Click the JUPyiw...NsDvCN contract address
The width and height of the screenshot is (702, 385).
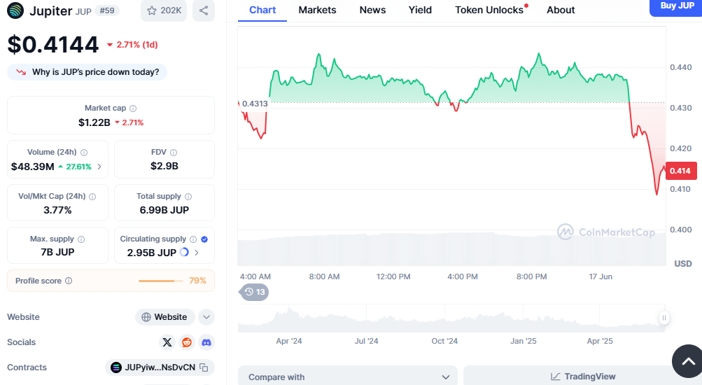(x=160, y=367)
